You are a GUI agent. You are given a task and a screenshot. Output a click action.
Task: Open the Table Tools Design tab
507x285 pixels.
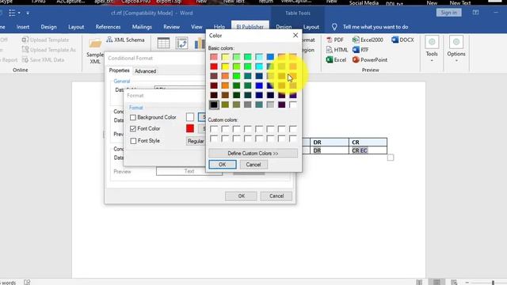pos(284,27)
